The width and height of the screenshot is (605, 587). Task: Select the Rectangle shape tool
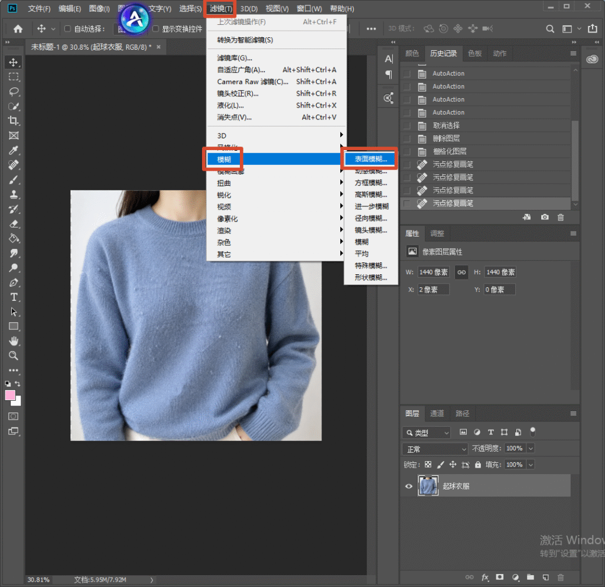pyautogui.click(x=14, y=326)
